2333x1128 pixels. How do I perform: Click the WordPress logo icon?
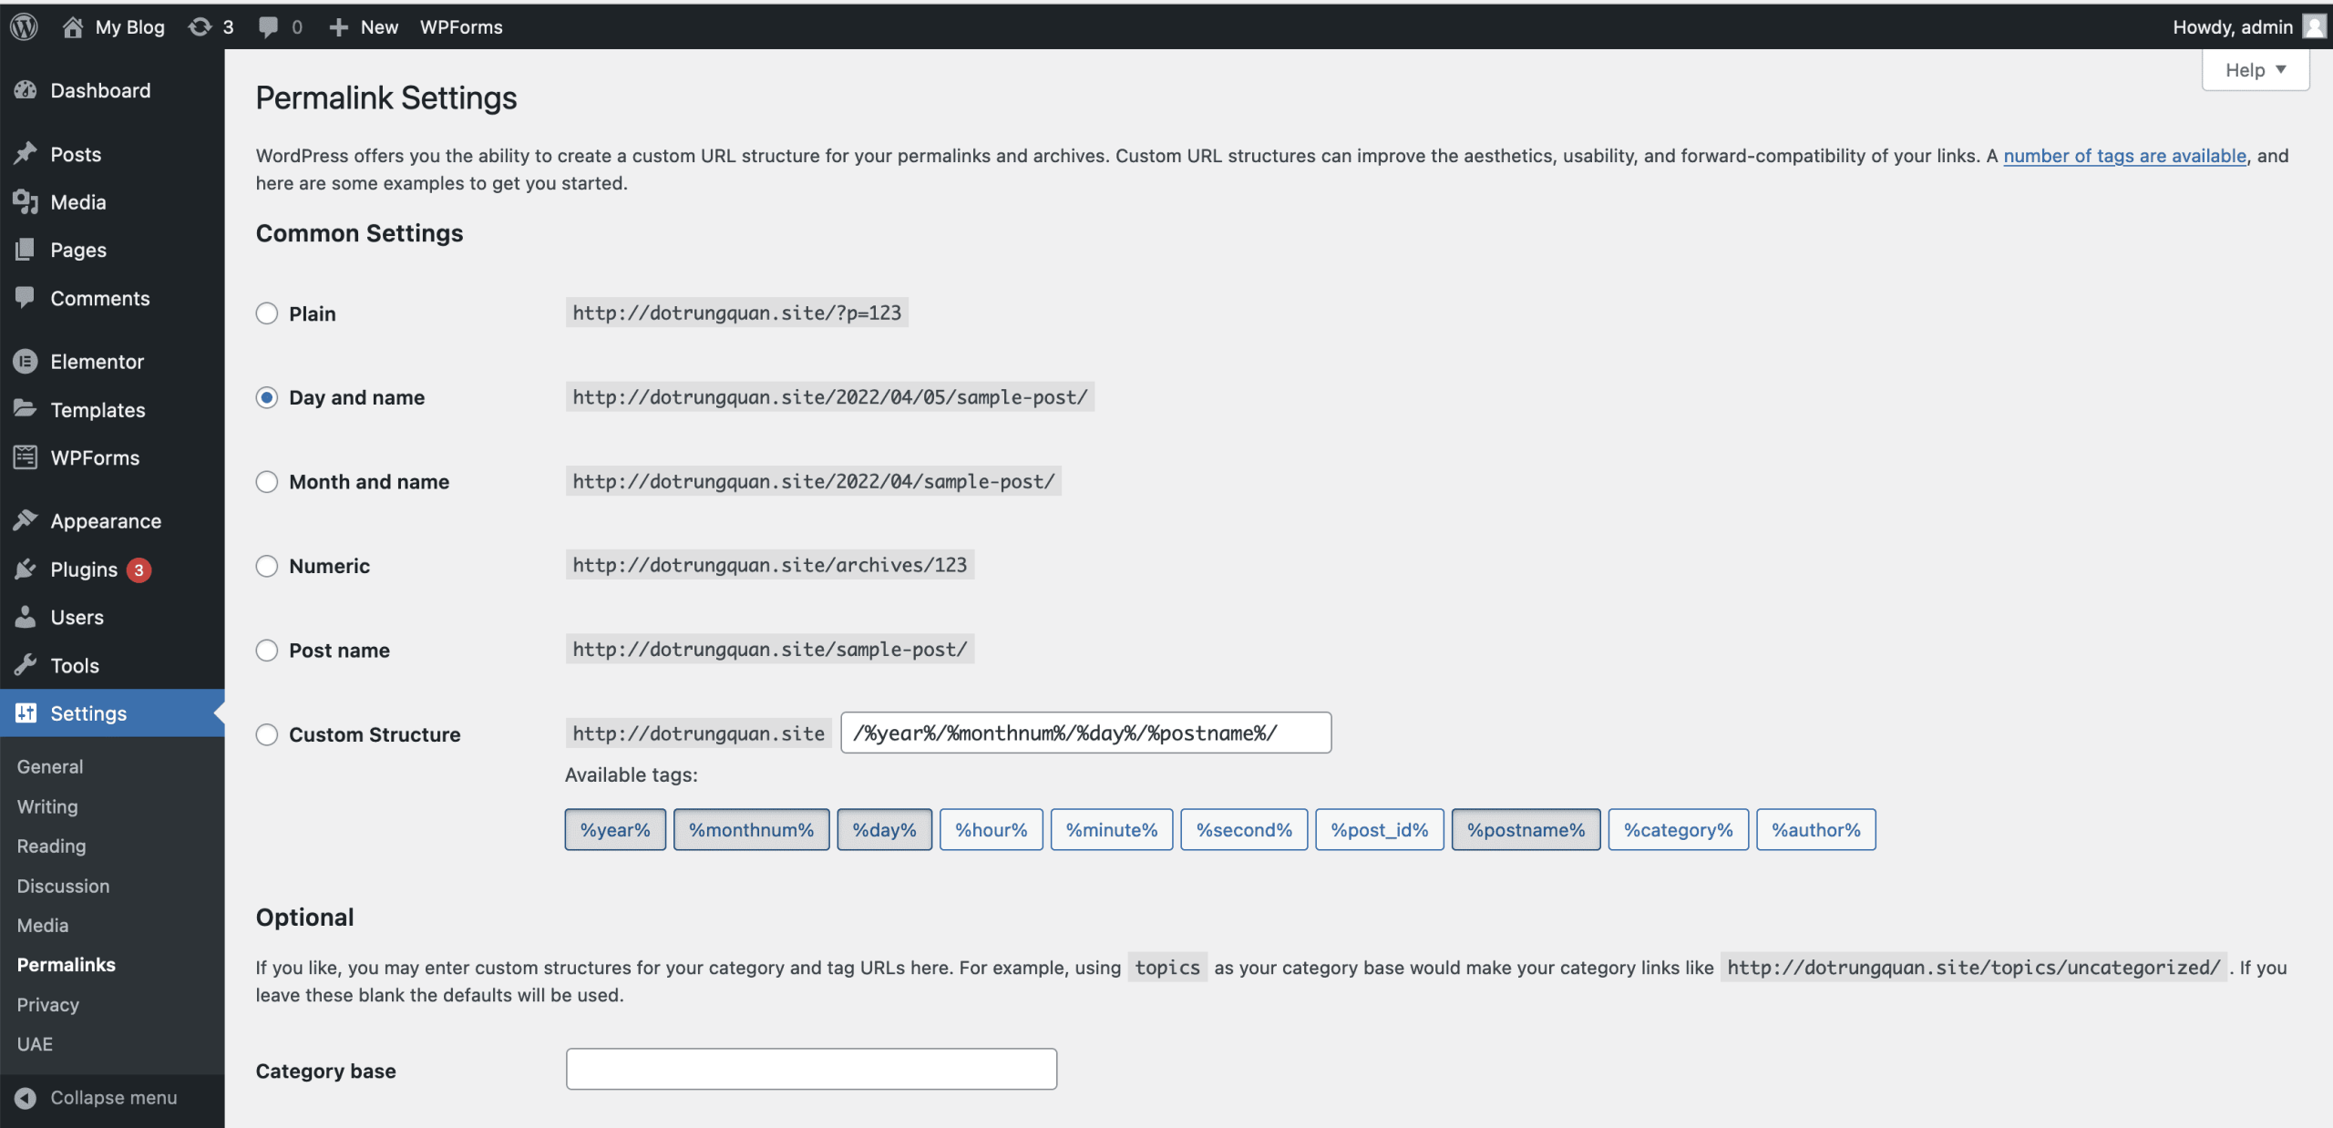tap(25, 26)
